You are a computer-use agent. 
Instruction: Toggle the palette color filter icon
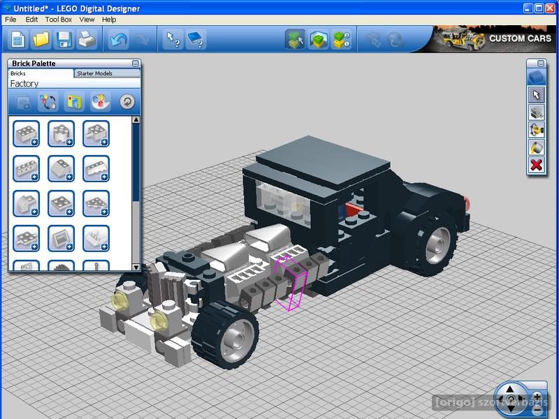[100, 102]
